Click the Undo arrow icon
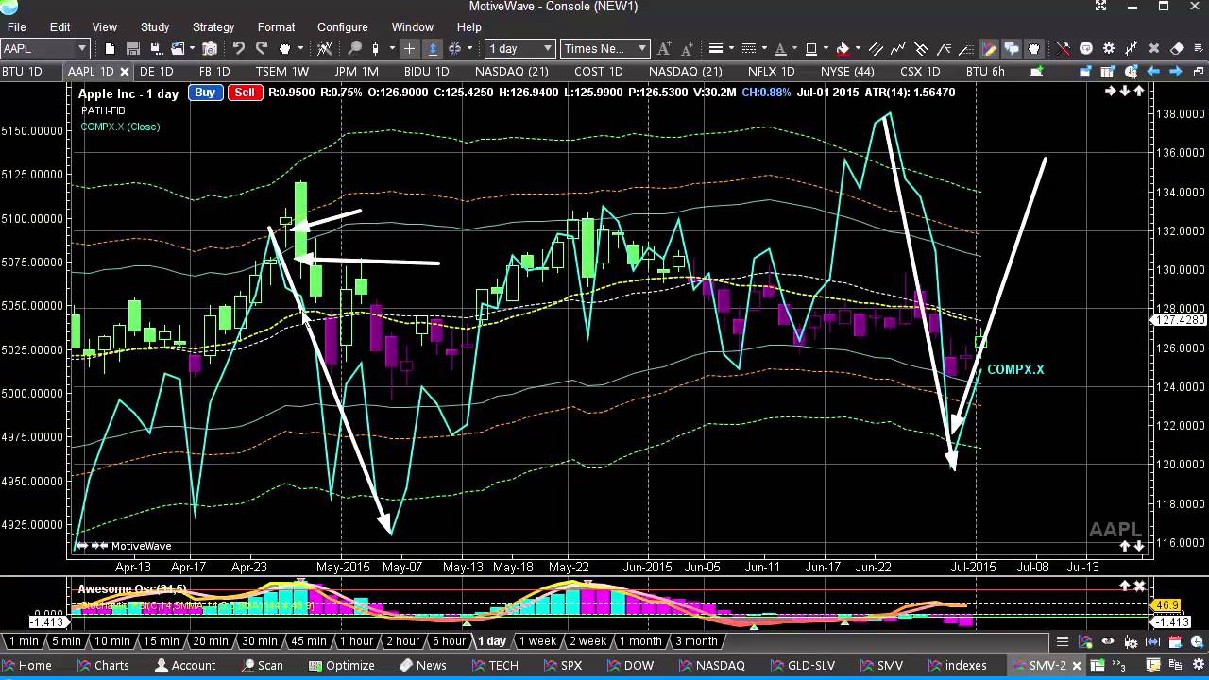1209x680 pixels. click(x=239, y=48)
